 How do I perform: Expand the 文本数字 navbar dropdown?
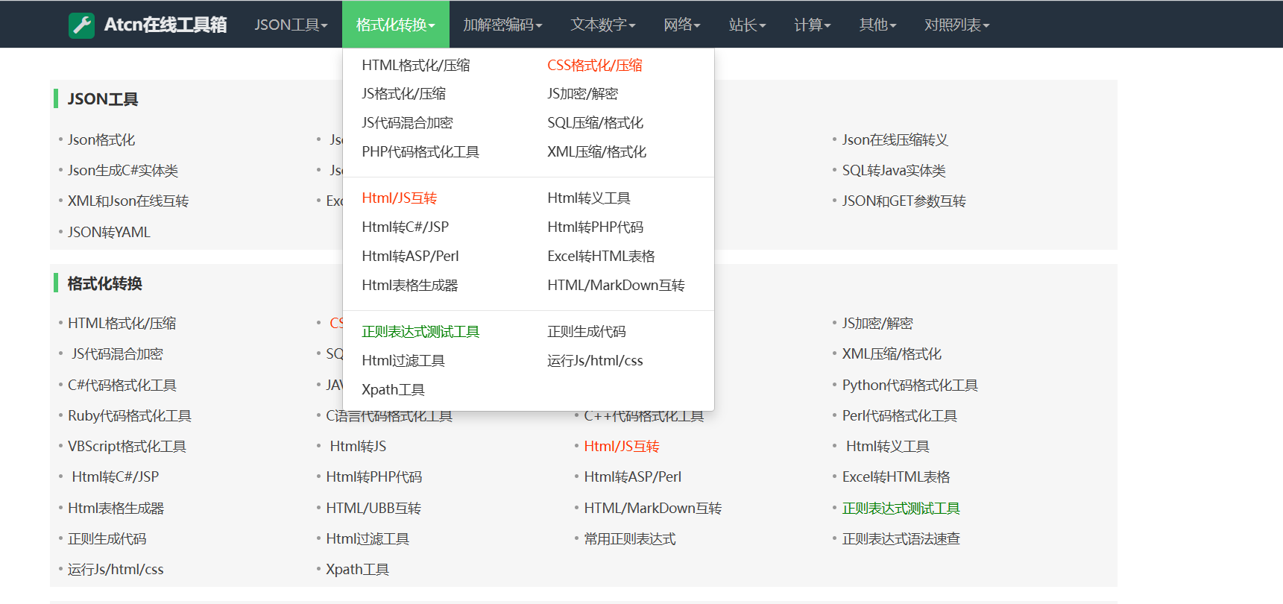pyautogui.click(x=603, y=25)
